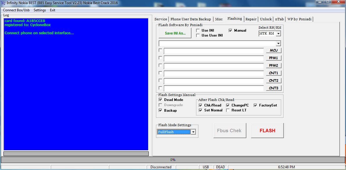The width and height of the screenshot is (346, 170).
Task: Open the Flash Mode Settings FullFlash dropdown
Action: (x=193, y=132)
